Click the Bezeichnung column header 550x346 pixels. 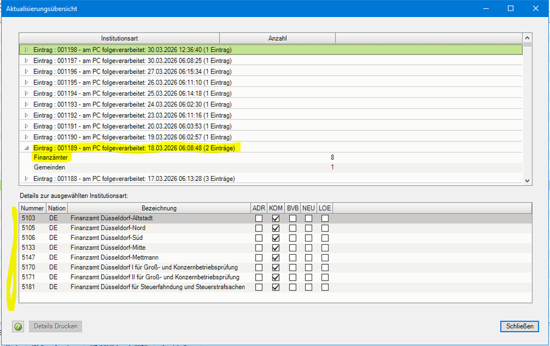[159, 208]
